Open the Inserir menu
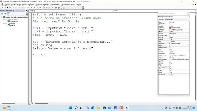This screenshot has height=111, width=197. click(x=25, y=5)
